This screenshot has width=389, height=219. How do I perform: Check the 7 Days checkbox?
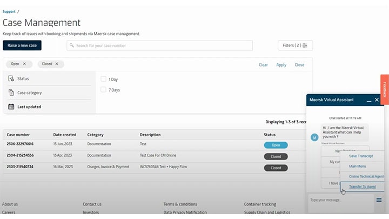pyautogui.click(x=104, y=90)
